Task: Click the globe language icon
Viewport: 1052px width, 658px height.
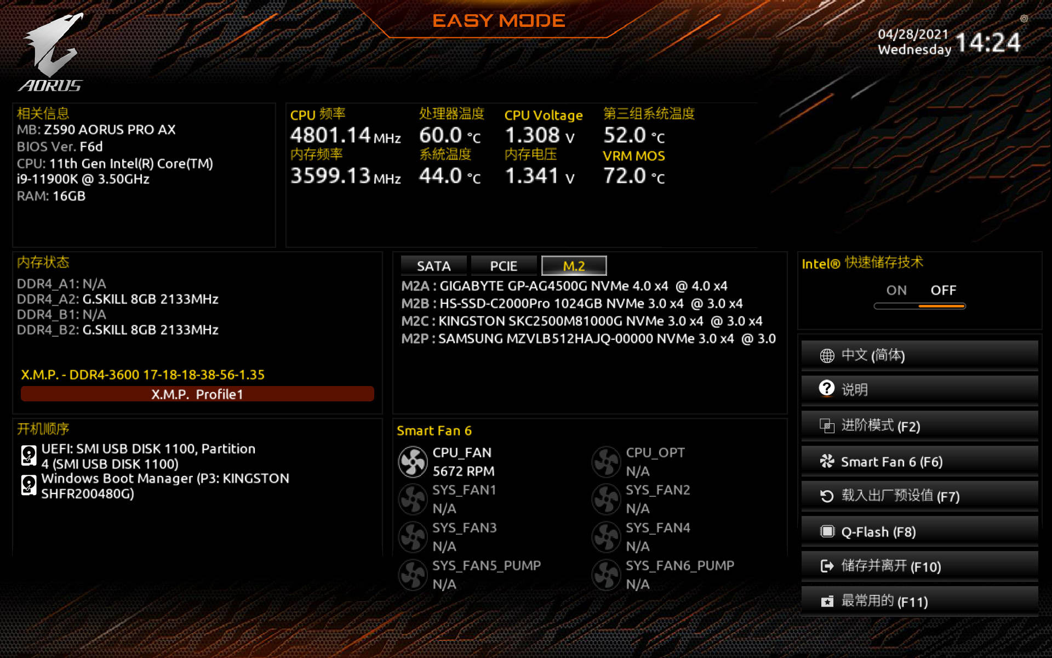Action: pos(827,356)
